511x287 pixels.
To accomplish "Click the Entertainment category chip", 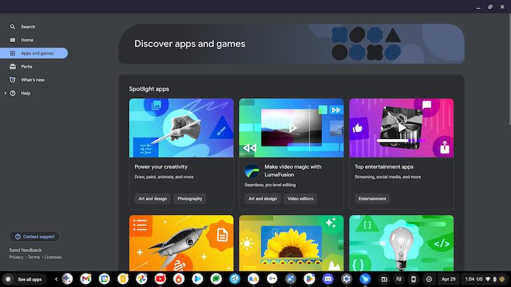I will [x=372, y=198].
